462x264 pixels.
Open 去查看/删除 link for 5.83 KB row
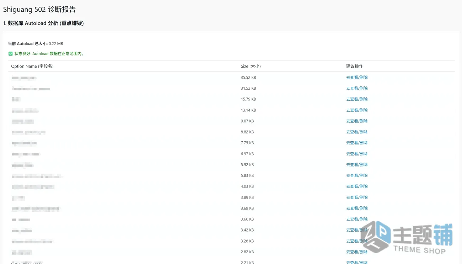[x=357, y=175]
